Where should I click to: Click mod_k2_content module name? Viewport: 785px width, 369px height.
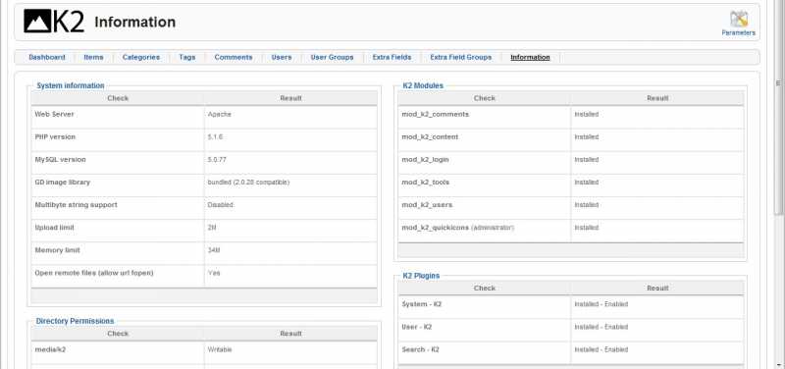(x=430, y=136)
